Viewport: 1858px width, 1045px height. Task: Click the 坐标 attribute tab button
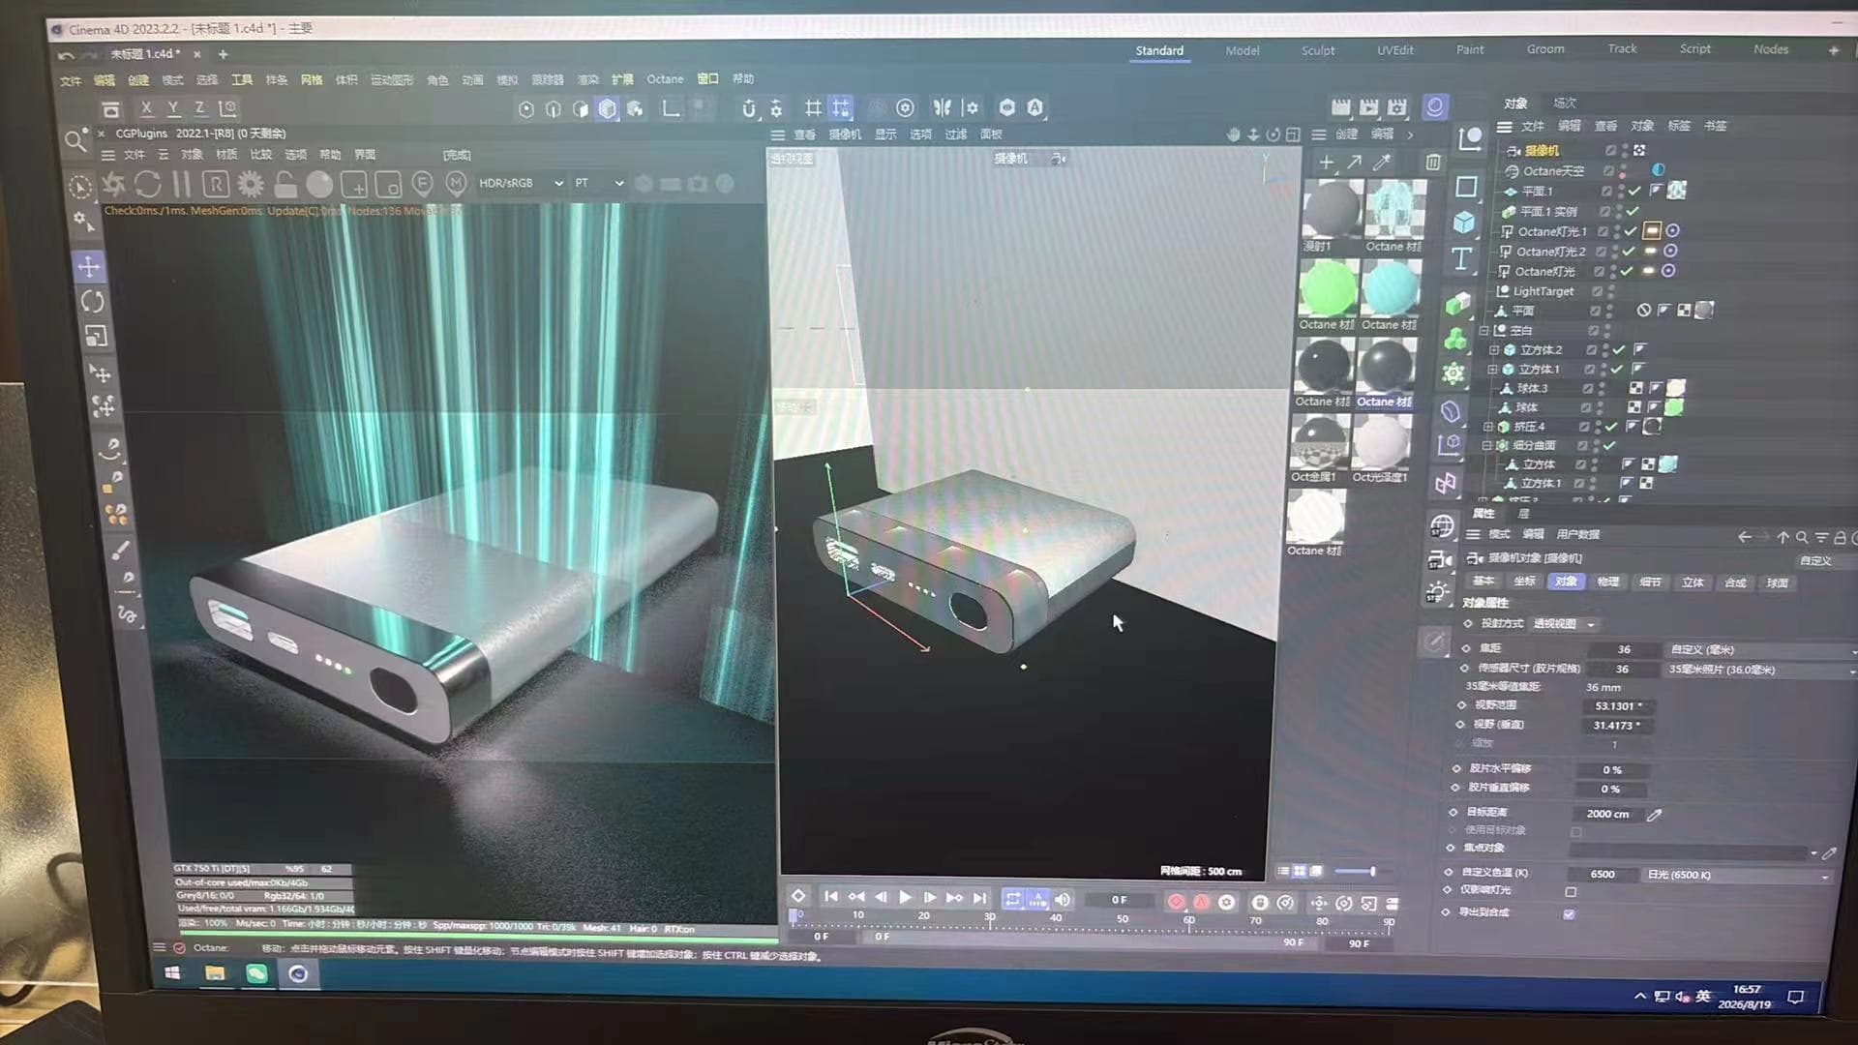coord(1524,582)
